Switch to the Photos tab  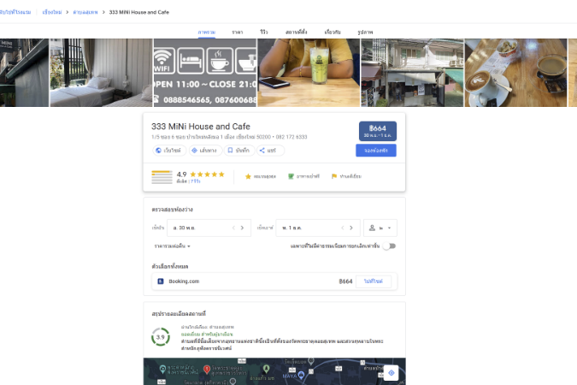pos(365,32)
